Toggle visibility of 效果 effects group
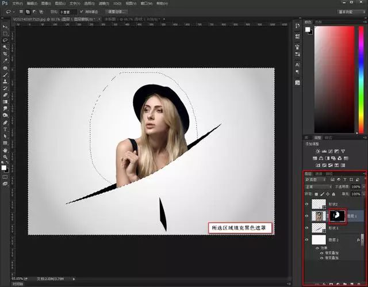Image resolution: width=368 pixels, height=287 pixels. (x=317, y=248)
